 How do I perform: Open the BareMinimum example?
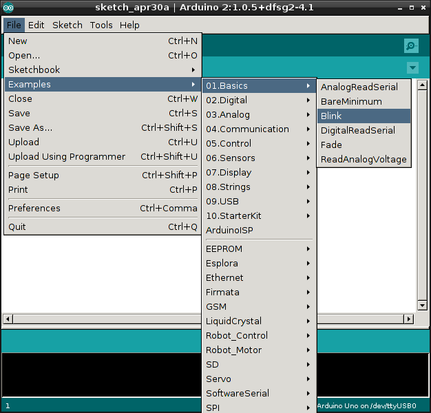tap(364, 102)
